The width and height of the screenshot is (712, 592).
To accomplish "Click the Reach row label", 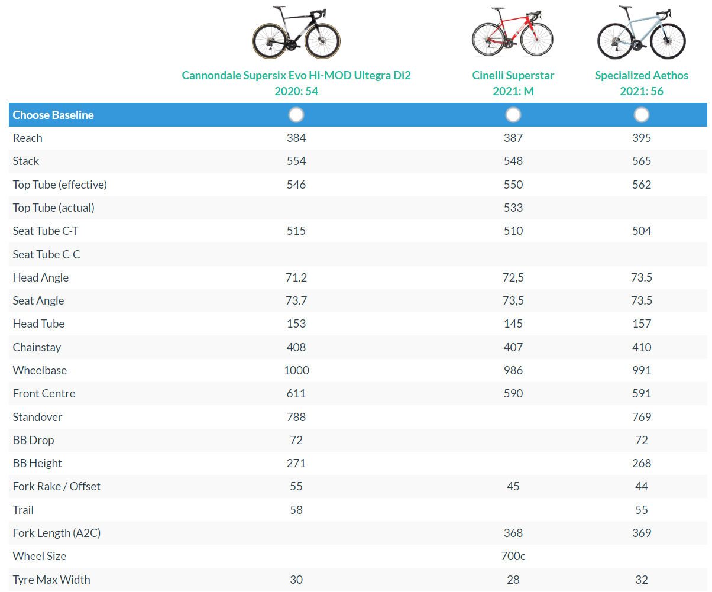I will point(28,138).
